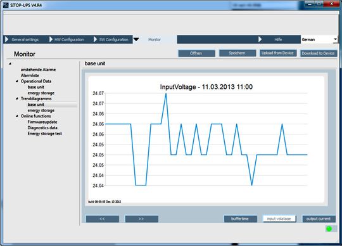Click Download to Device button

(319, 53)
